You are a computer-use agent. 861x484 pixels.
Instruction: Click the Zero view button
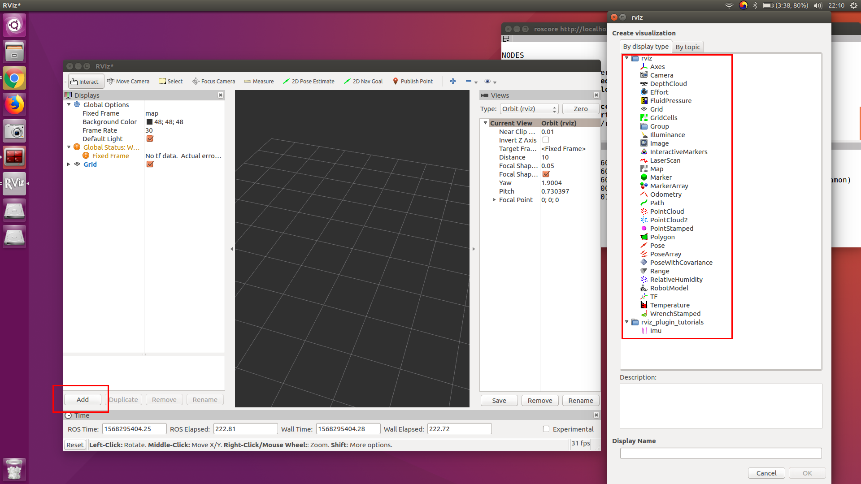[x=580, y=109]
